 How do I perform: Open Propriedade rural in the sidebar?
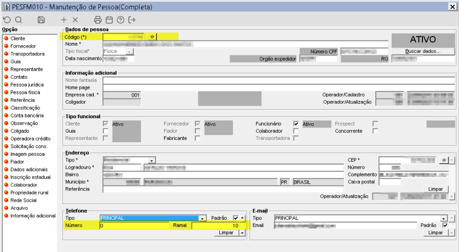29,192
